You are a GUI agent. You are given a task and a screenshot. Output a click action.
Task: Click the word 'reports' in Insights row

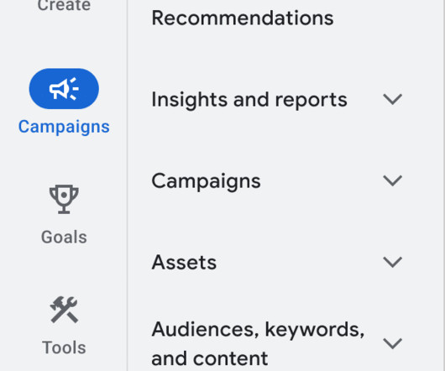(x=311, y=101)
